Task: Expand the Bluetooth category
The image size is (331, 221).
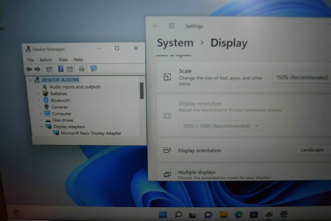Action: (x=39, y=100)
